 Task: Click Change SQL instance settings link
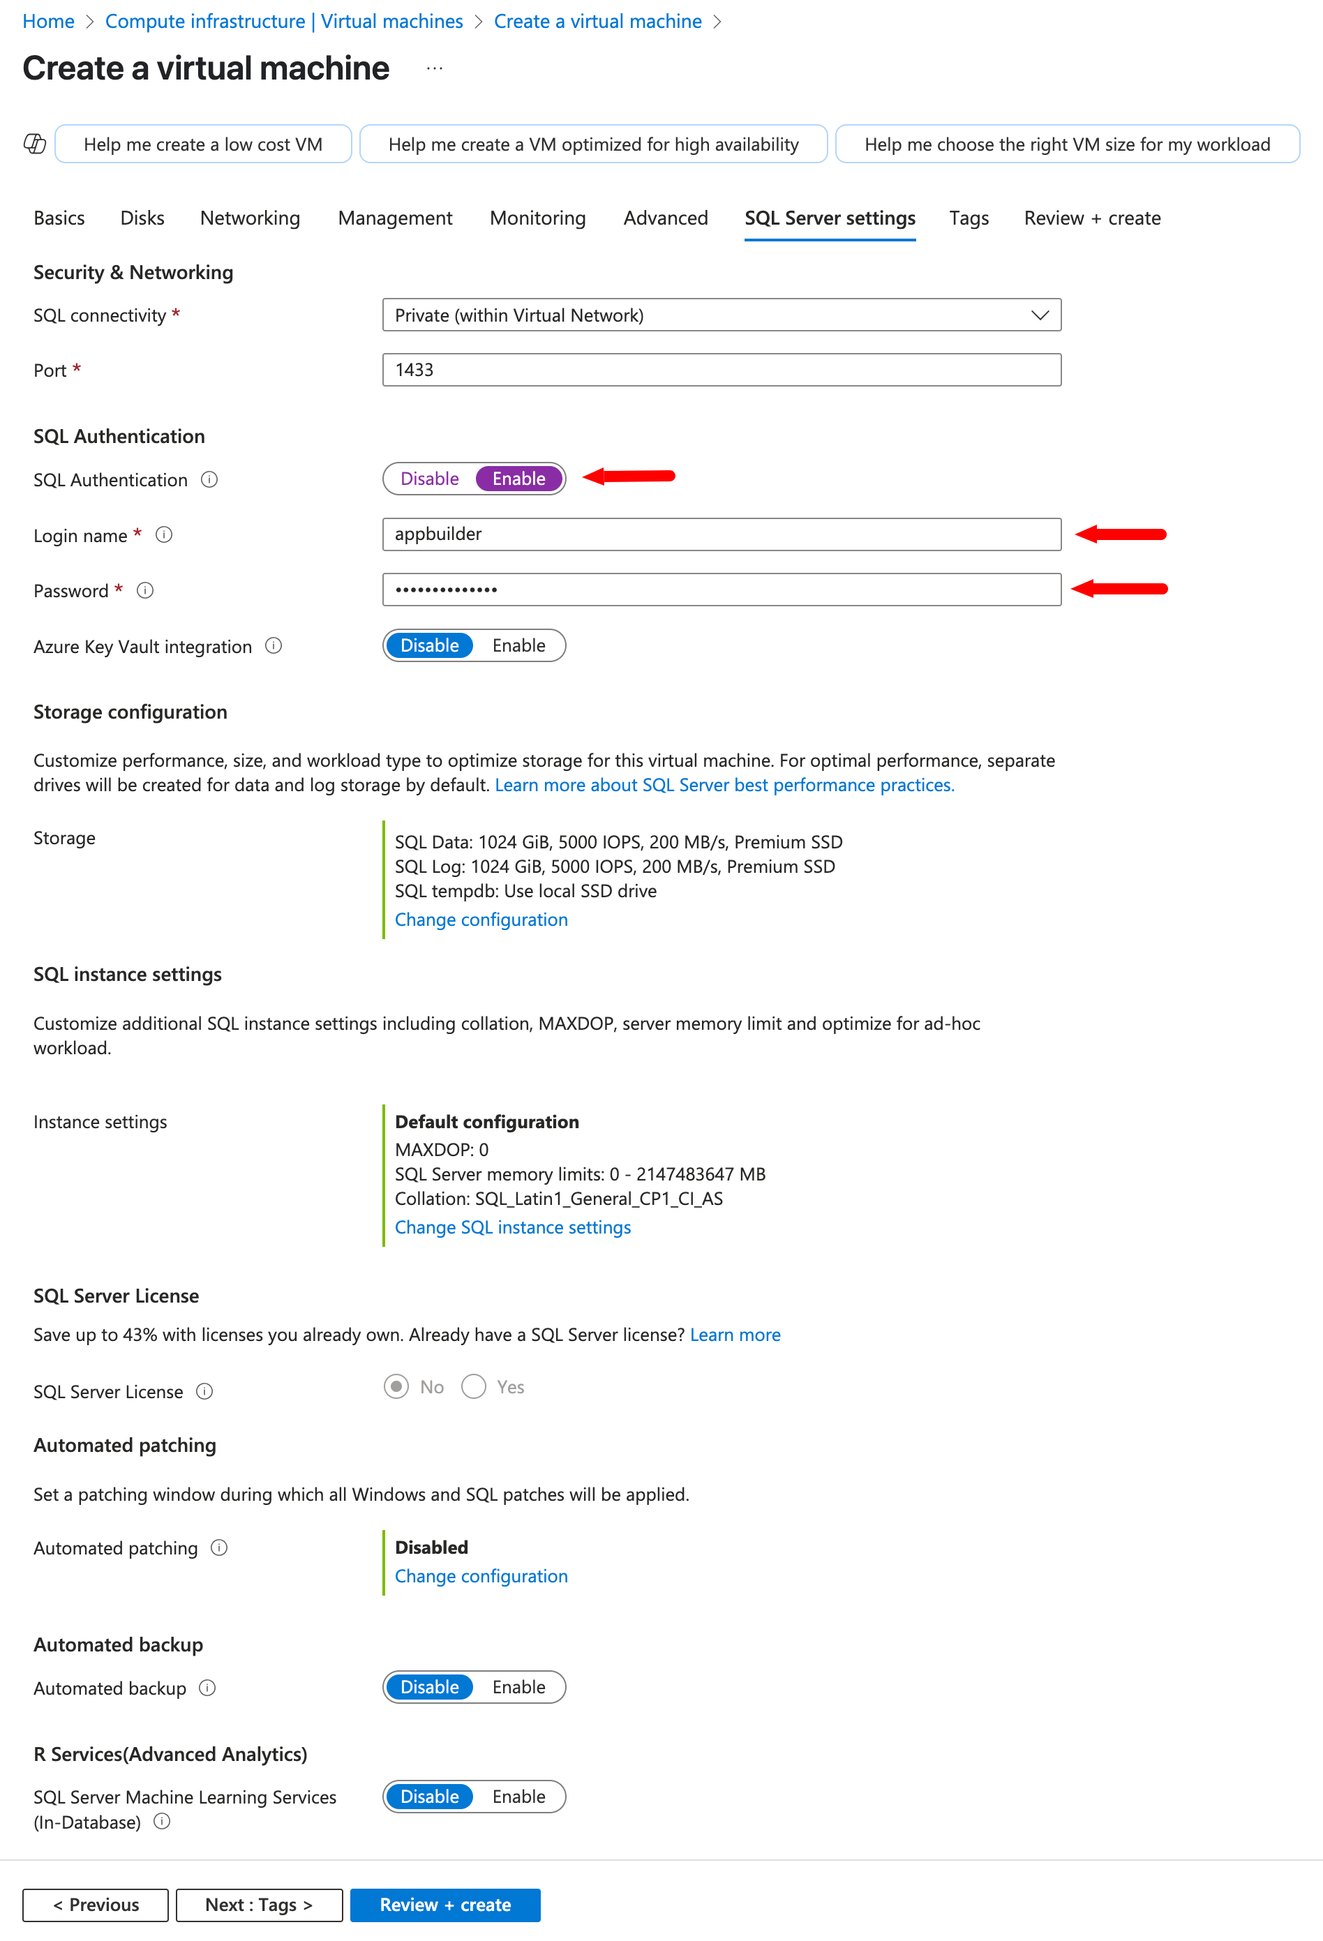point(513,1227)
